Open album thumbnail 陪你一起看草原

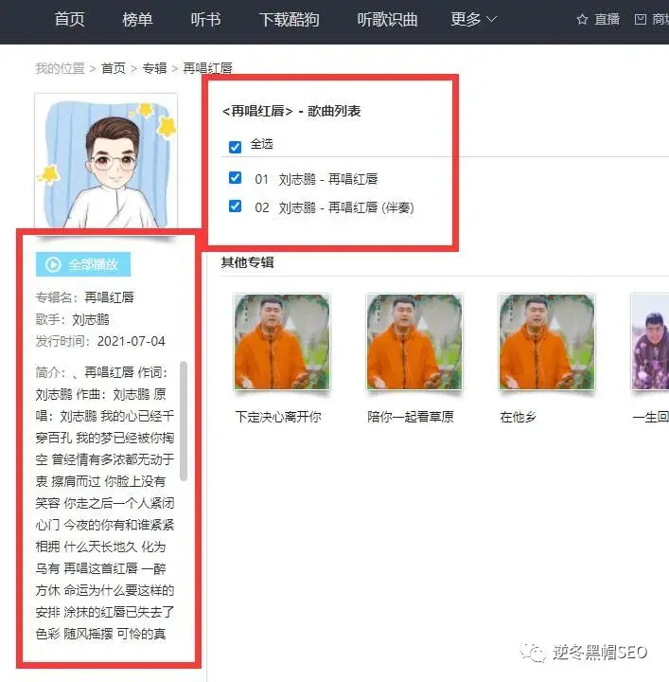tap(414, 341)
